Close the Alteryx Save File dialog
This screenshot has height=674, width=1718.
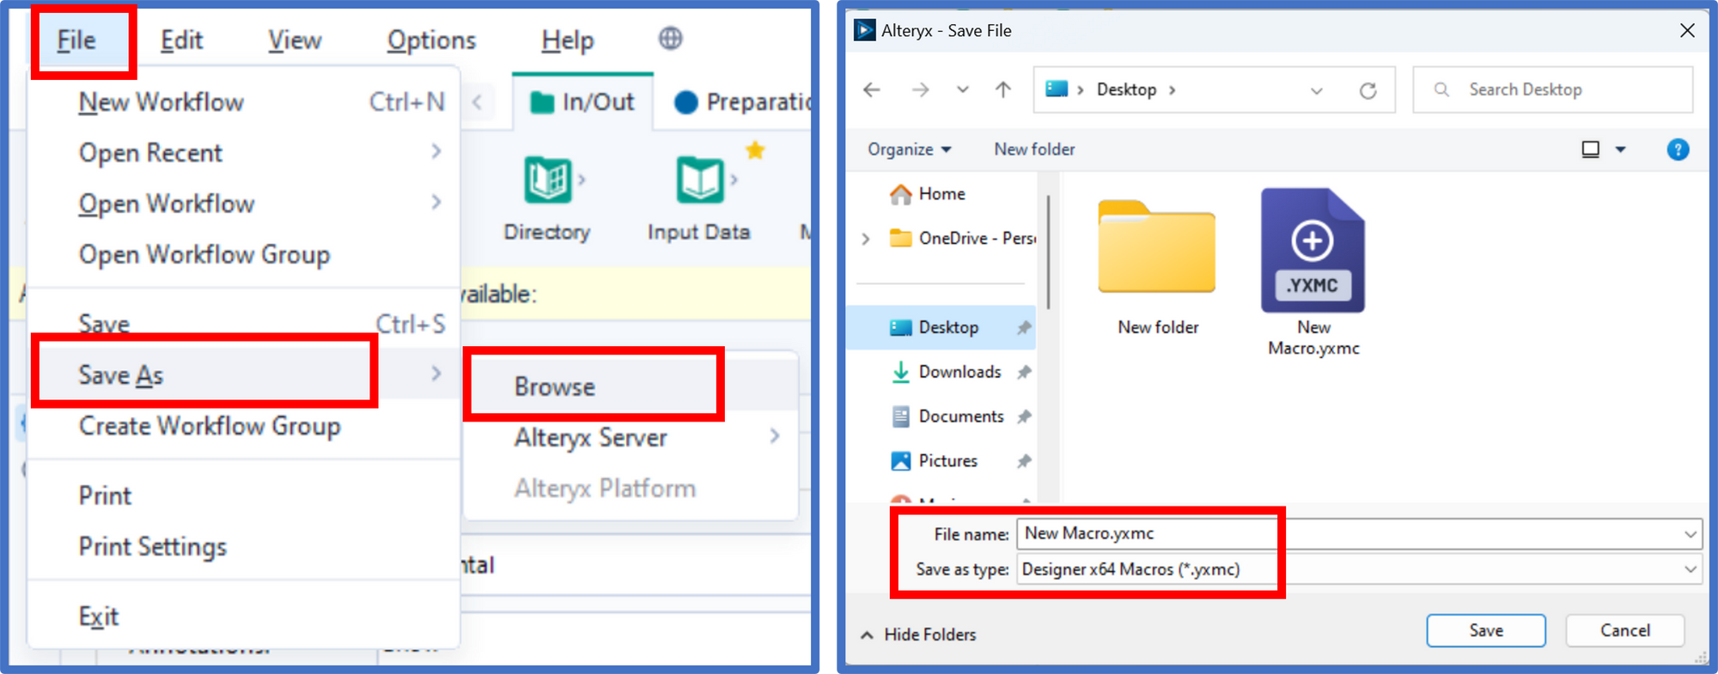pyautogui.click(x=1687, y=31)
